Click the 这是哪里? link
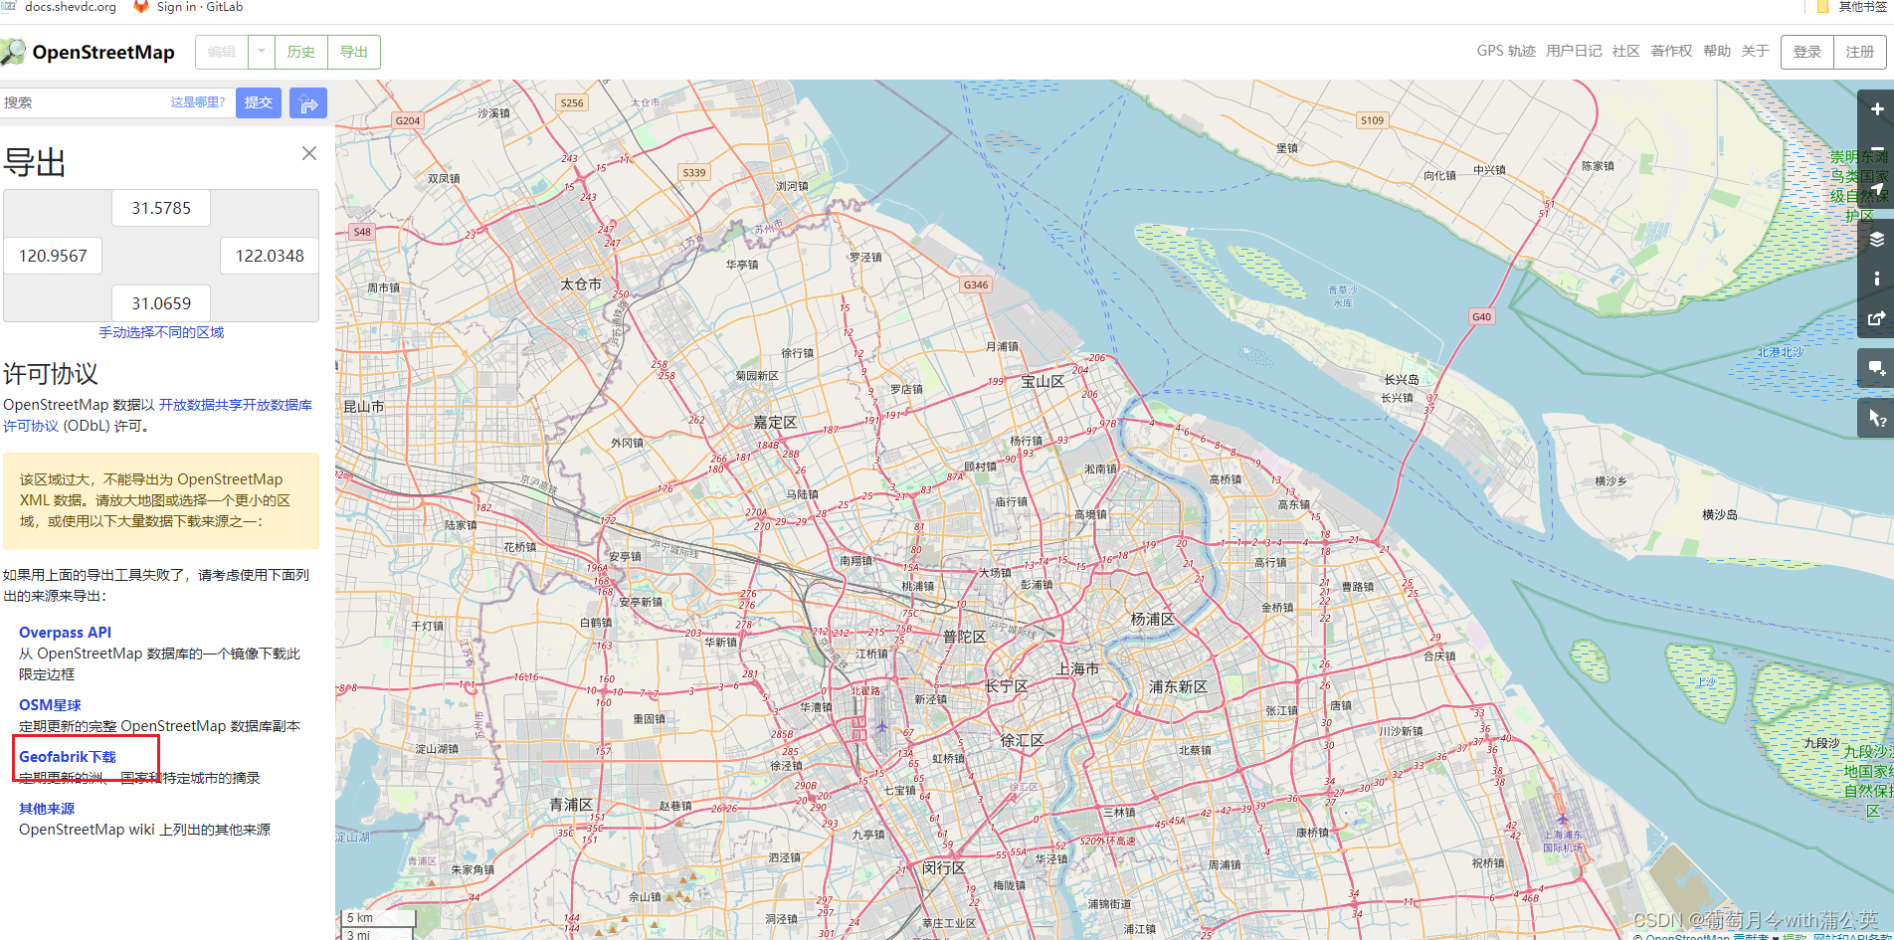 [198, 102]
